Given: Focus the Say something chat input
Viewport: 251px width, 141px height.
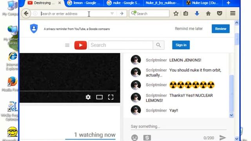Looking at the screenshot, I should (178, 126).
